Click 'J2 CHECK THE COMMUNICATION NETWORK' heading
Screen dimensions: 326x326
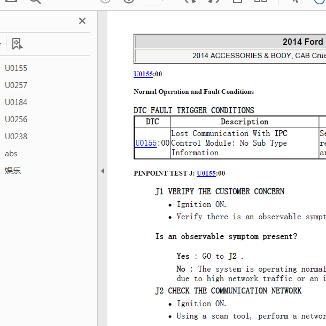228,291
